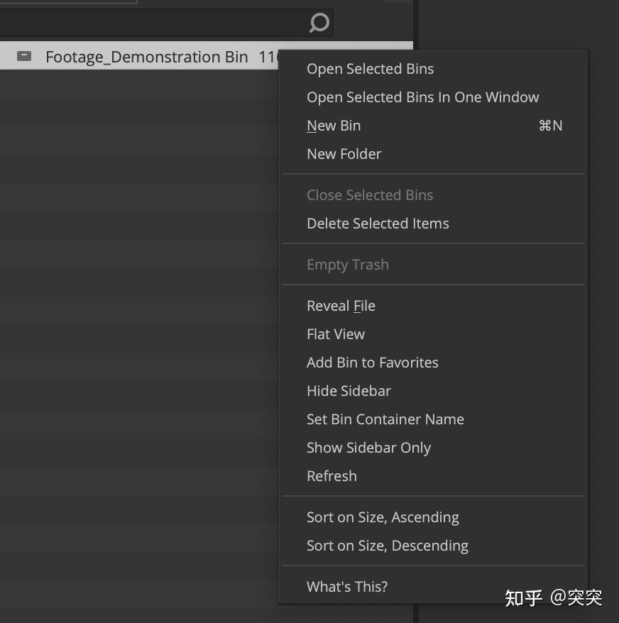Choose Delete Selected Items
The image size is (619, 623).
378,224
